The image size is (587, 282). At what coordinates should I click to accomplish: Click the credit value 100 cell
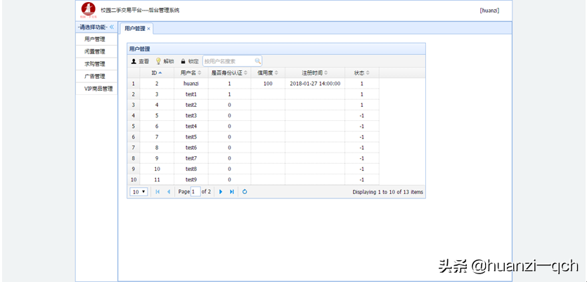click(x=268, y=84)
